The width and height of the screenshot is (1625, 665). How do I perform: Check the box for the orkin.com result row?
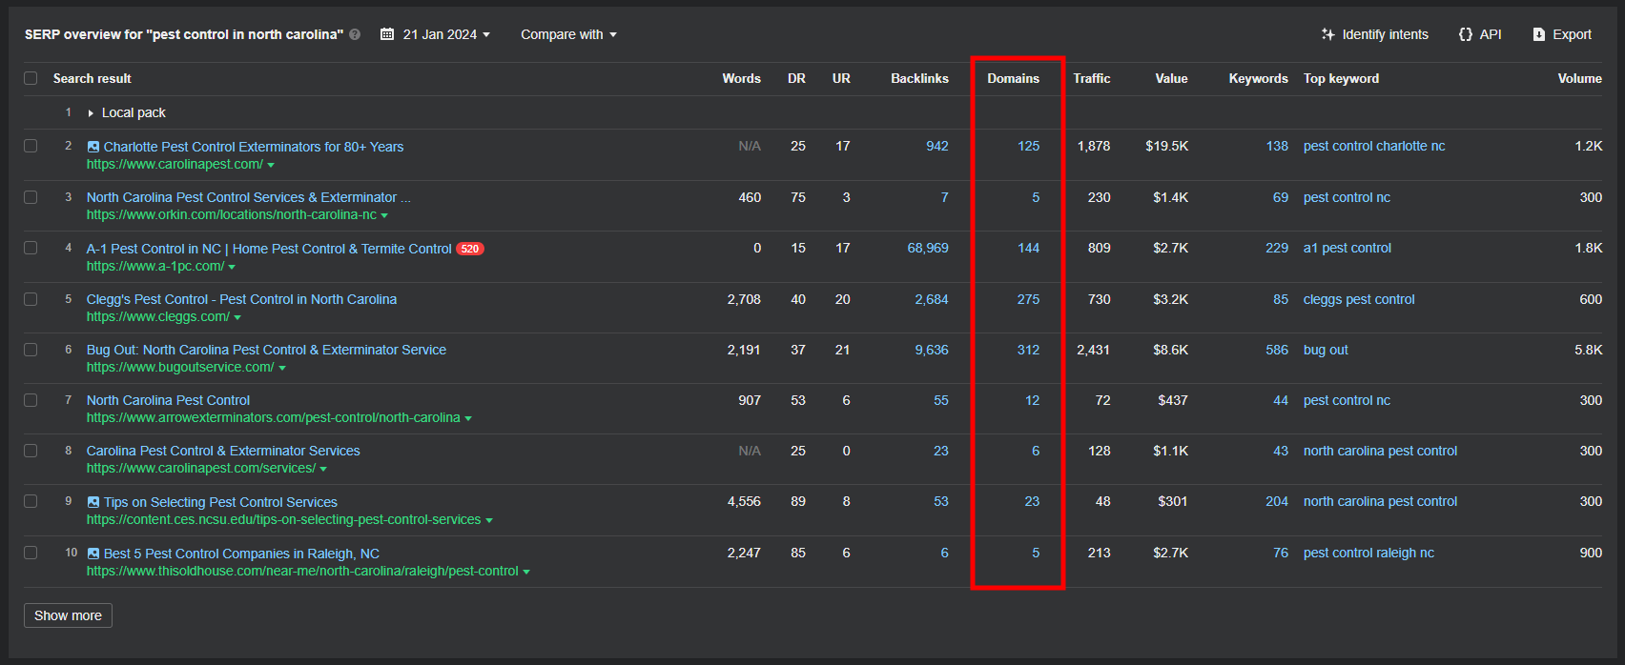tap(31, 197)
